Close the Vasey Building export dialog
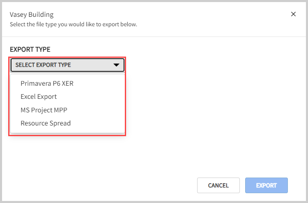 (x=293, y=14)
